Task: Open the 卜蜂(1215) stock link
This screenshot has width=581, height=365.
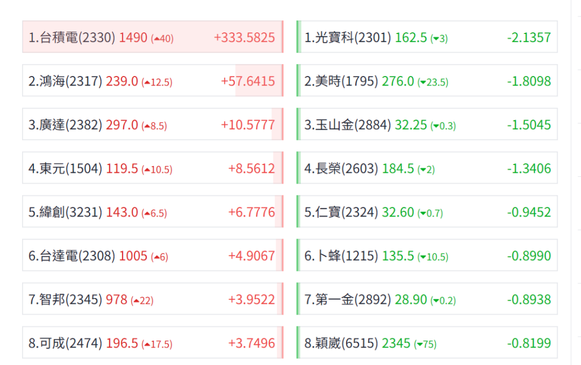Action: click(x=341, y=256)
